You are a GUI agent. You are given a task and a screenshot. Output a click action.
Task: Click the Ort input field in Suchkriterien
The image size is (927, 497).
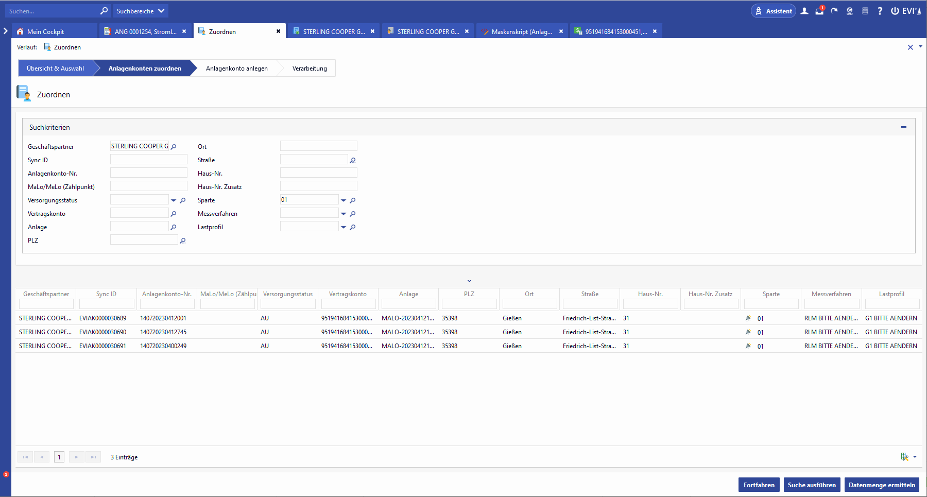pos(318,146)
